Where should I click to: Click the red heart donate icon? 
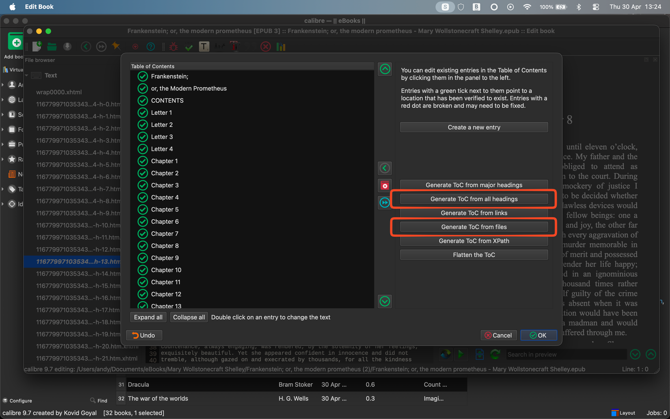coord(135,47)
